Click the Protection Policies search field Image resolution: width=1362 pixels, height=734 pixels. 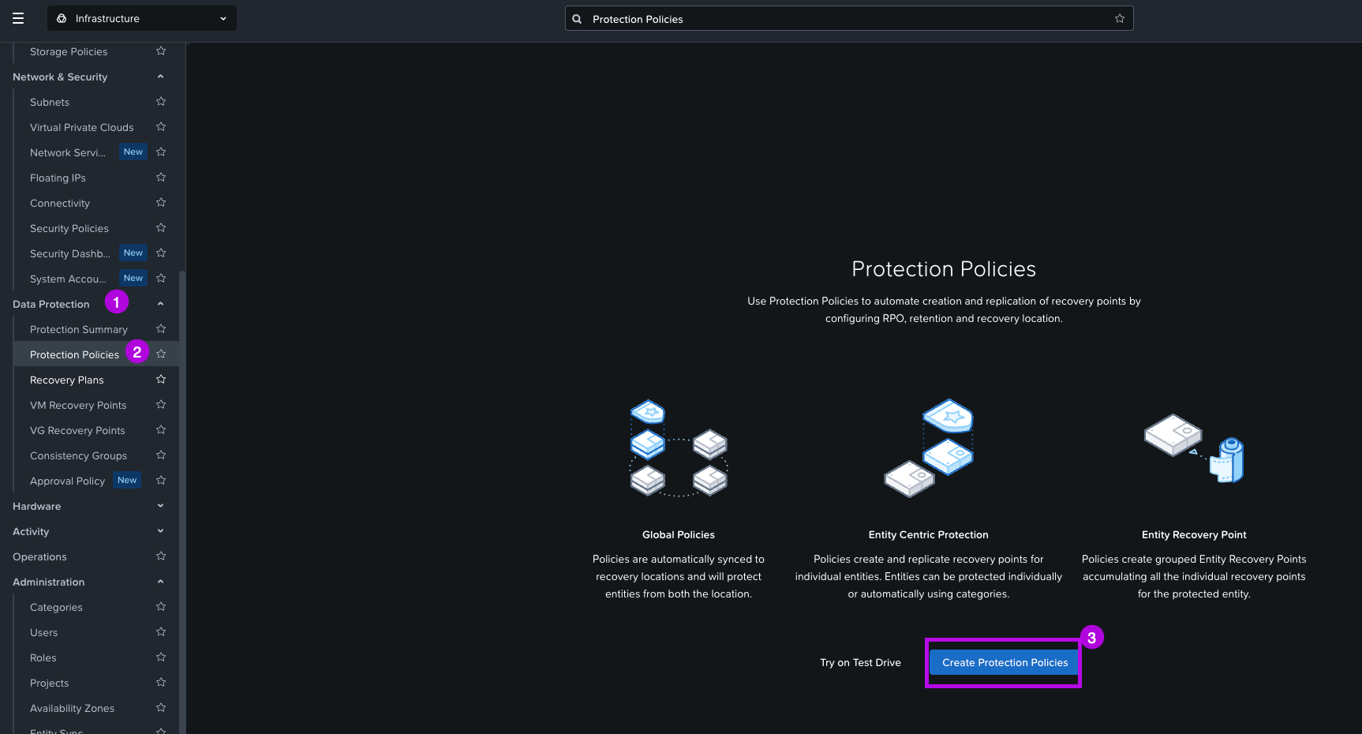tap(849, 18)
